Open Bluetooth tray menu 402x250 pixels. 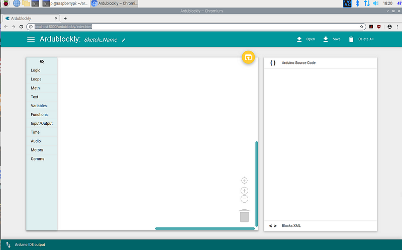tap(357, 4)
